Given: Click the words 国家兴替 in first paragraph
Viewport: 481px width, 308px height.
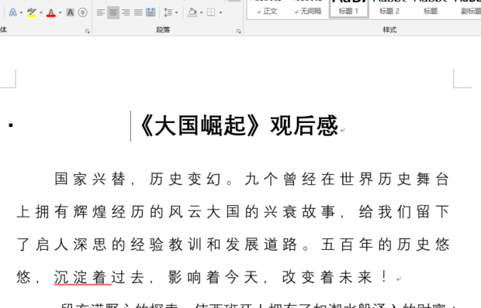Looking at the screenshot, I should 90,179.
